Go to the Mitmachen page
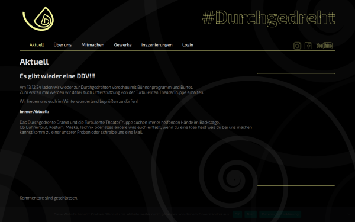Screen dimensions: 355x222 click(x=93, y=45)
